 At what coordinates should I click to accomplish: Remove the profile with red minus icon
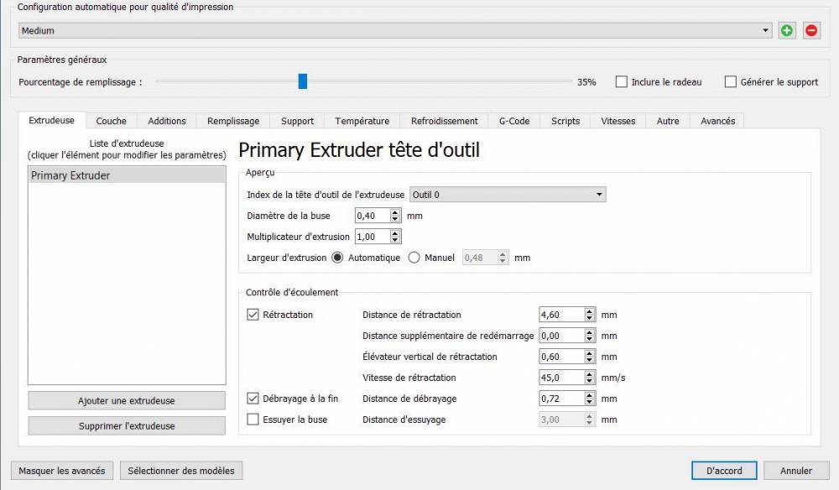pyautogui.click(x=811, y=30)
